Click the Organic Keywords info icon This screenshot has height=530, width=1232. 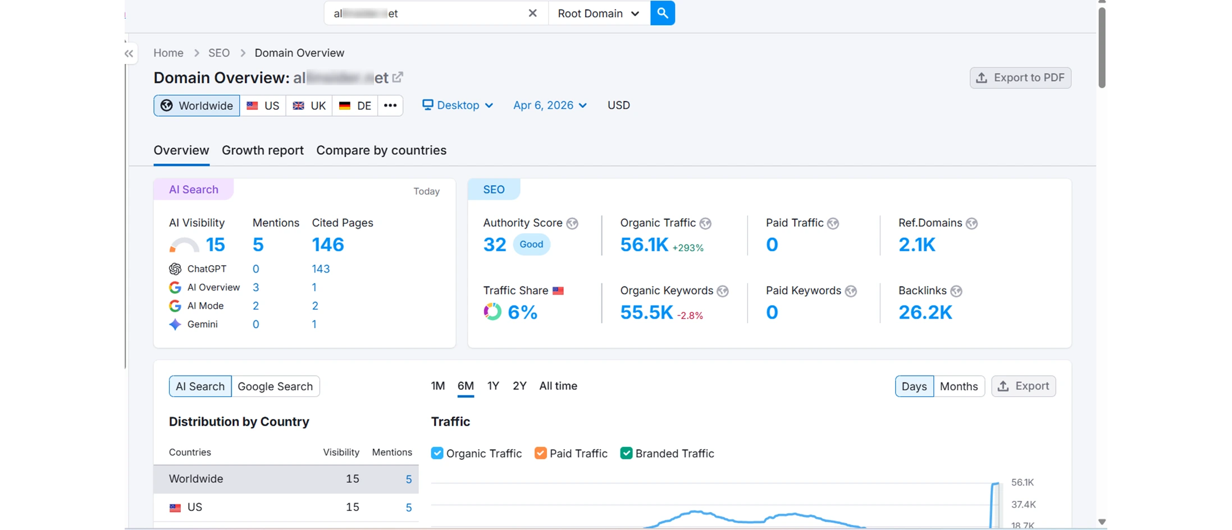723,291
